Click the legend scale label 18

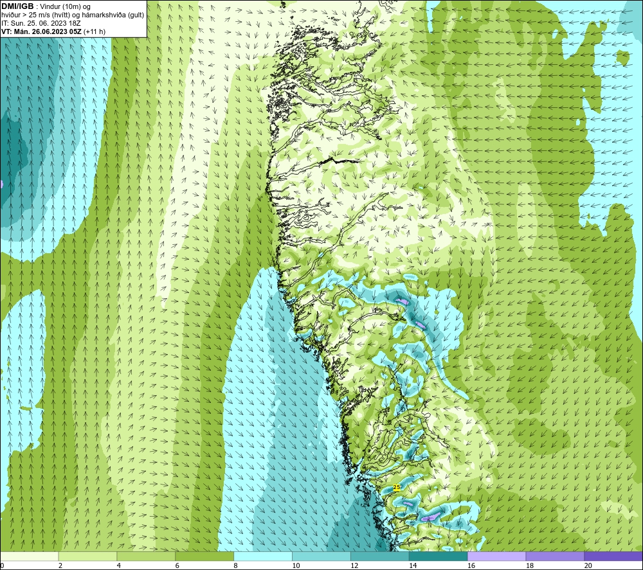pos(530,566)
